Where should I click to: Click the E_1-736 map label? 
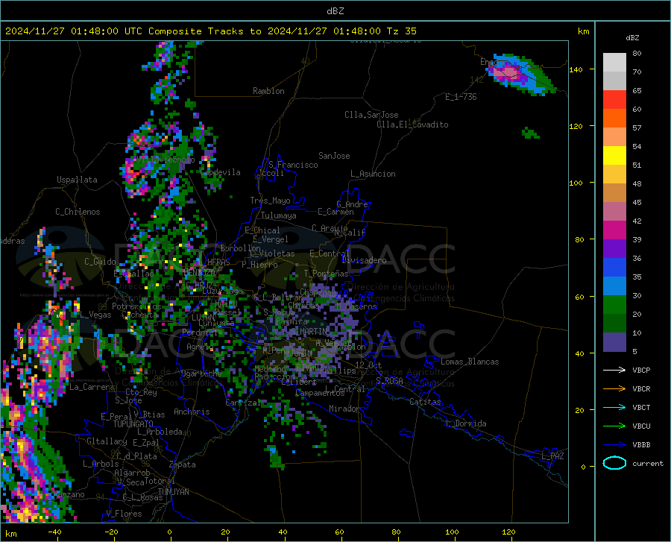[461, 97]
